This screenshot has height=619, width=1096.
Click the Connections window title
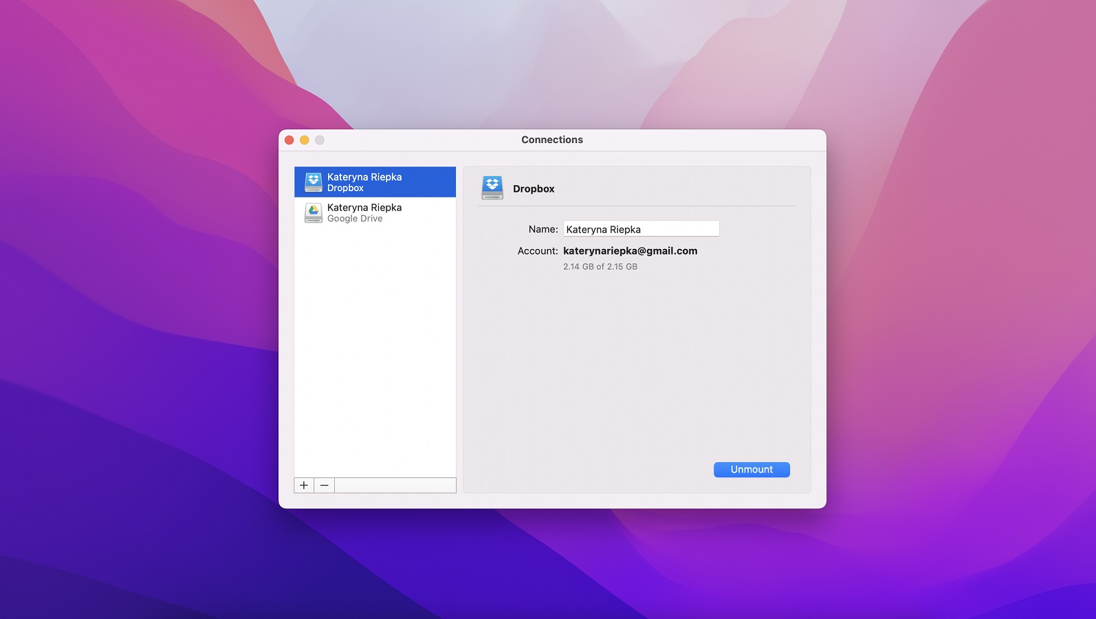coord(552,140)
